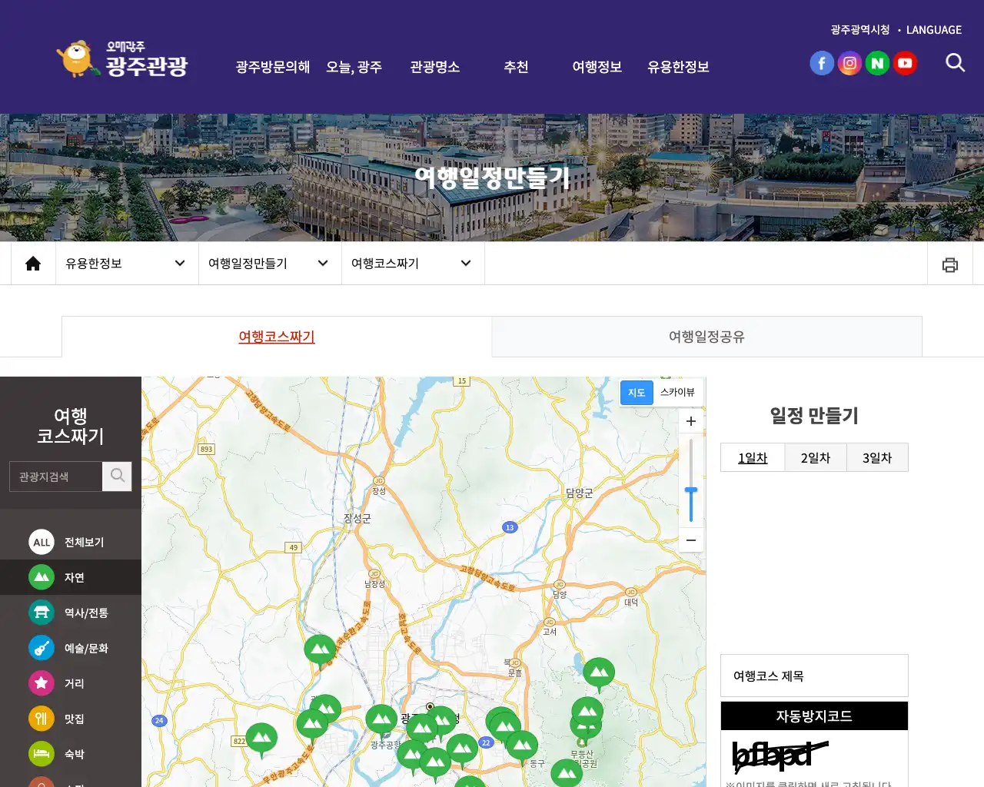984x787 pixels.
Task: Click the home breadcrumb icon
Action: pyautogui.click(x=33, y=264)
